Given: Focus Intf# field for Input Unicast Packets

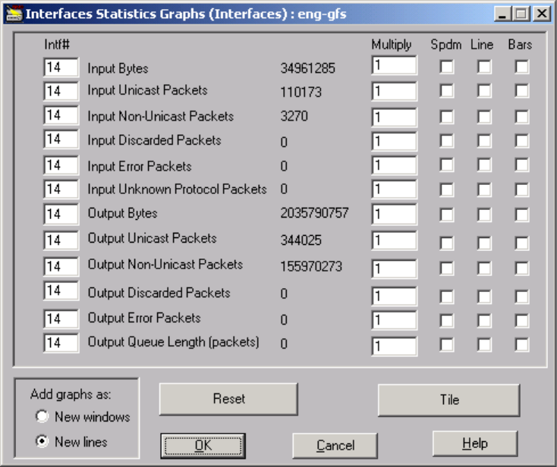Looking at the screenshot, I should (x=61, y=91).
